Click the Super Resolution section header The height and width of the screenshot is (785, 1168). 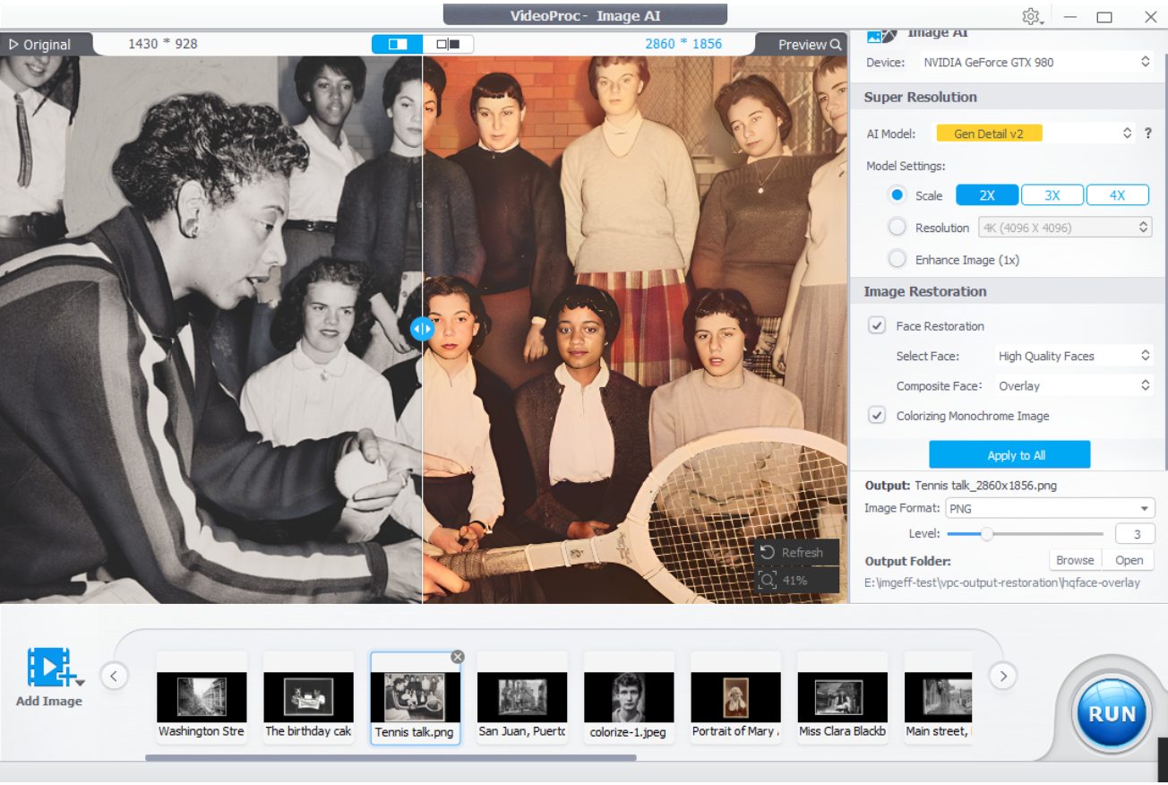(920, 97)
